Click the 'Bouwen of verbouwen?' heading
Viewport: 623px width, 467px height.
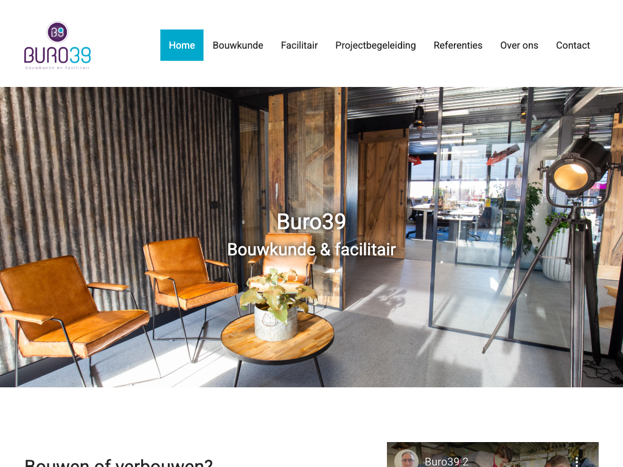pos(119,463)
